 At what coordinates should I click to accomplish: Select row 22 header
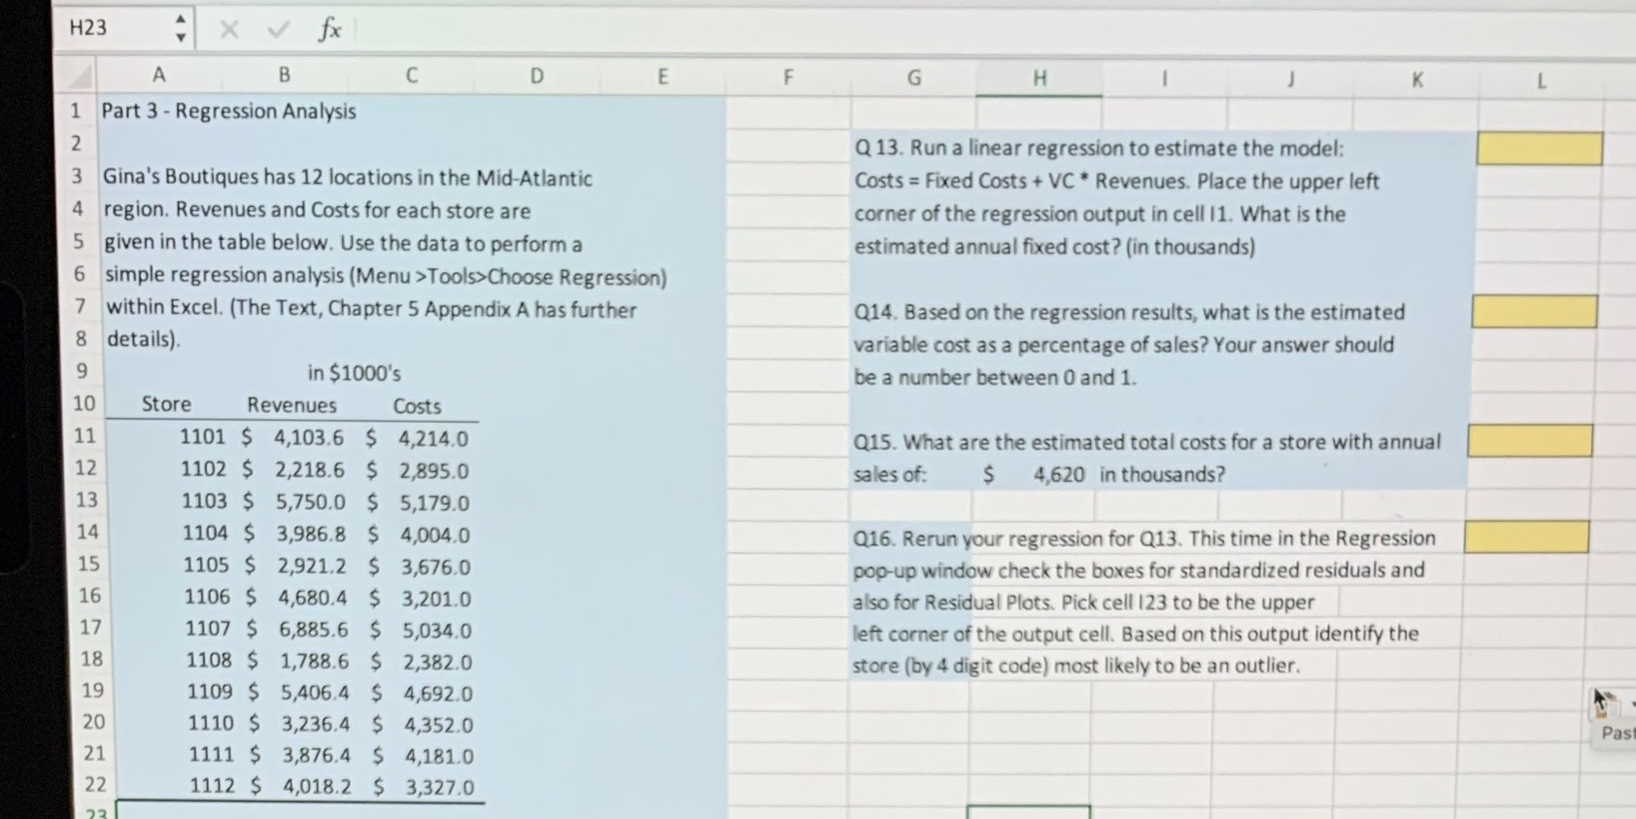click(x=94, y=784)
